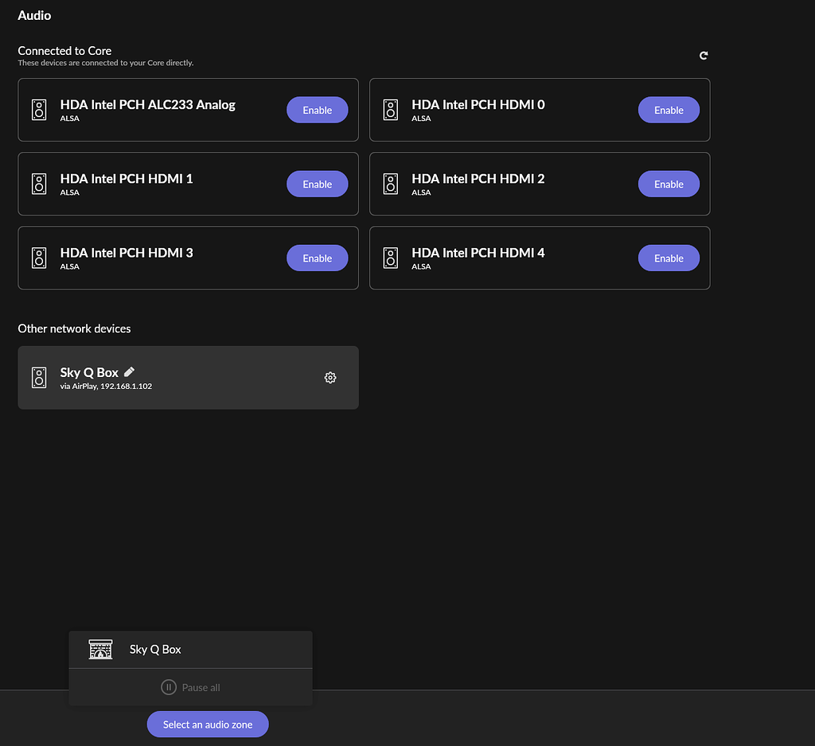Screen dimensions: 815x746
Task: Enable the HDA Intel PCH HDMI 3 output
Action: pyautogui.click(x=317, y=258)
